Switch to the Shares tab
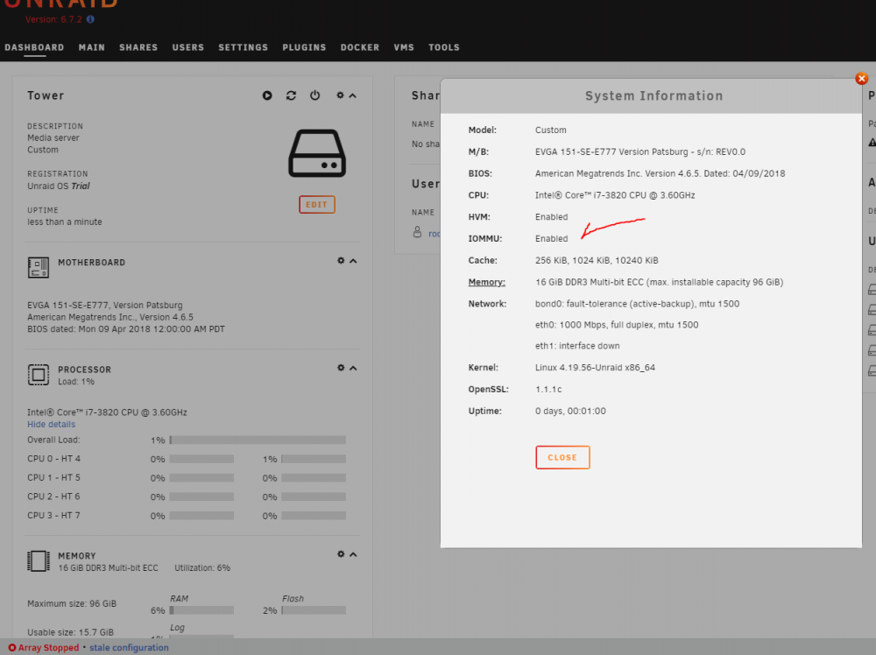Image resolution: width=876 pixels, height=655 pixels. point(138,47)
